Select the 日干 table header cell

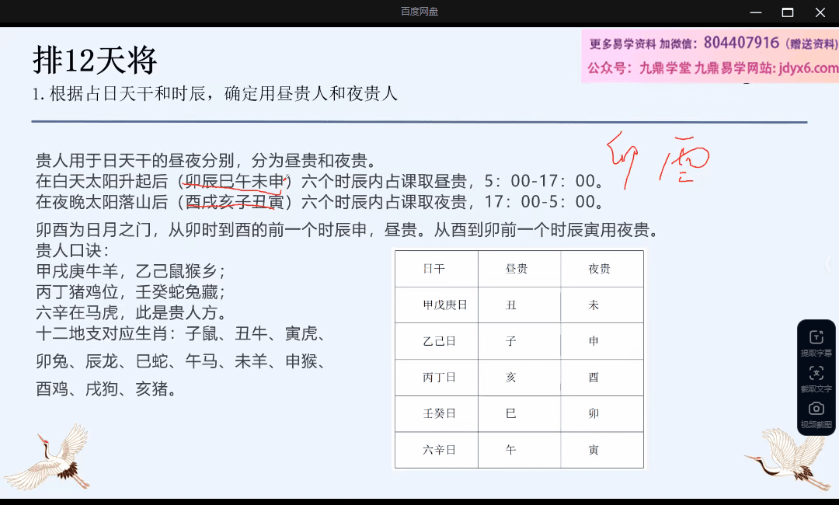click(434, 269)
